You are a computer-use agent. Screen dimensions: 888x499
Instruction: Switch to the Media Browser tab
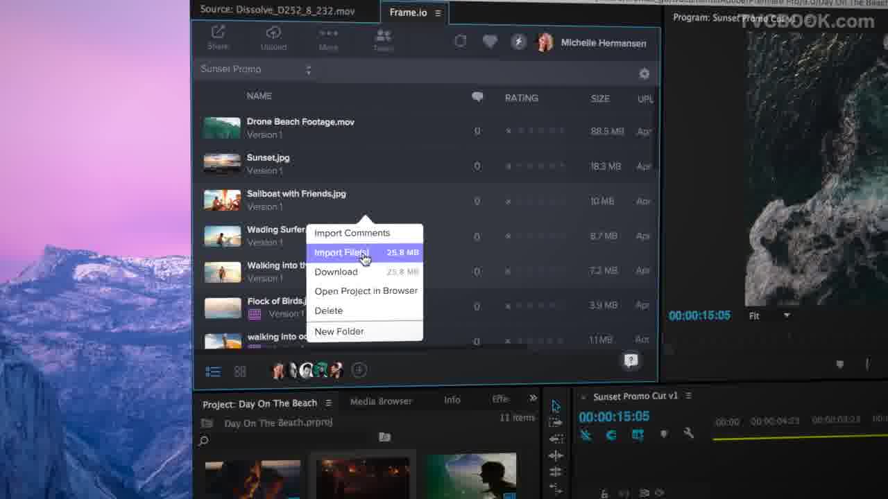[x=381, y=401]
